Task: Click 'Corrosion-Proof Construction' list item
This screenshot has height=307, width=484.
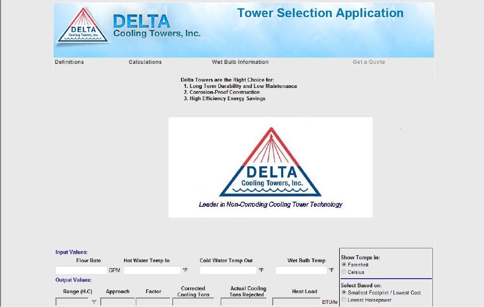Action: (x=224, y=92)
